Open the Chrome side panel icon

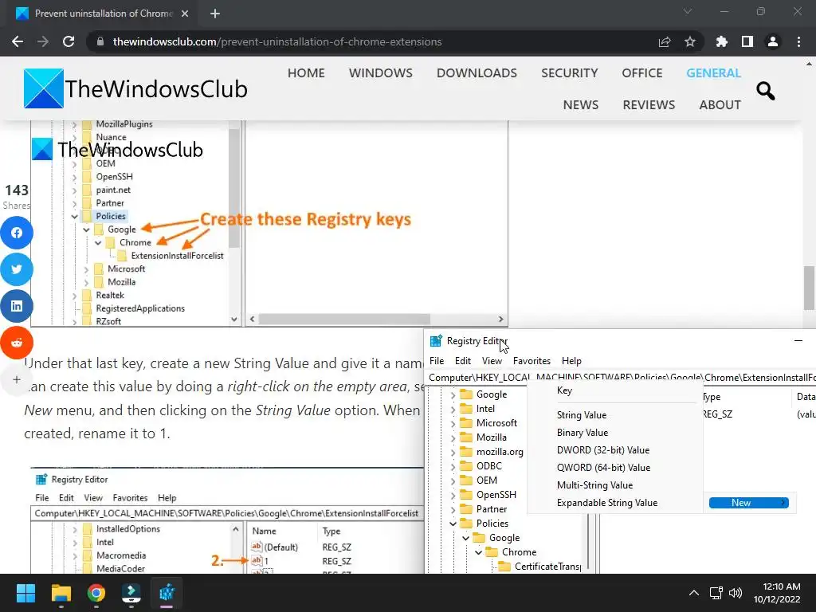[747, 41]
